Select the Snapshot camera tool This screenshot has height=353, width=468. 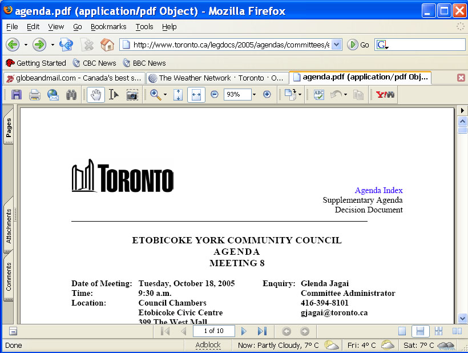[132, 95]
